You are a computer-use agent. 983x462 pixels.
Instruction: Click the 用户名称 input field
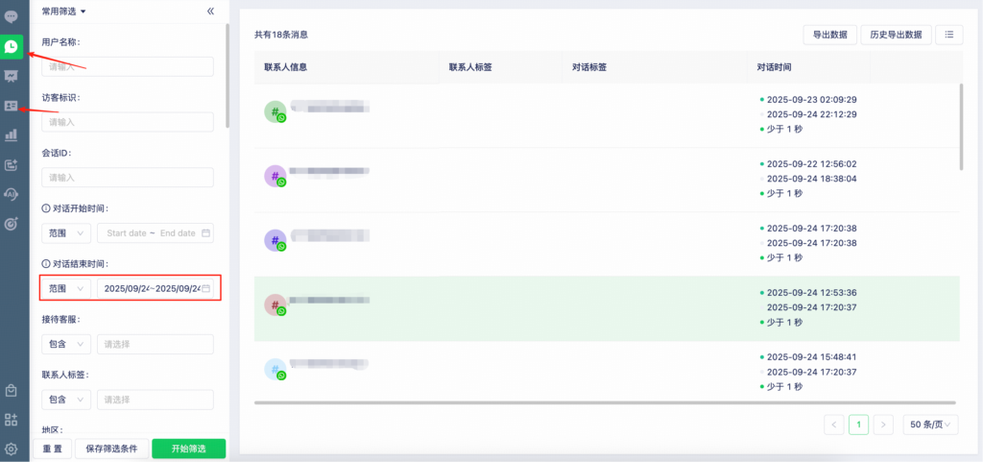128,67
